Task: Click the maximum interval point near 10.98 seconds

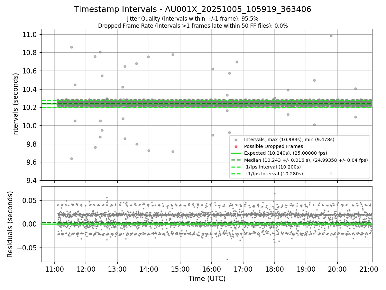Action: (x=331, y=36)
